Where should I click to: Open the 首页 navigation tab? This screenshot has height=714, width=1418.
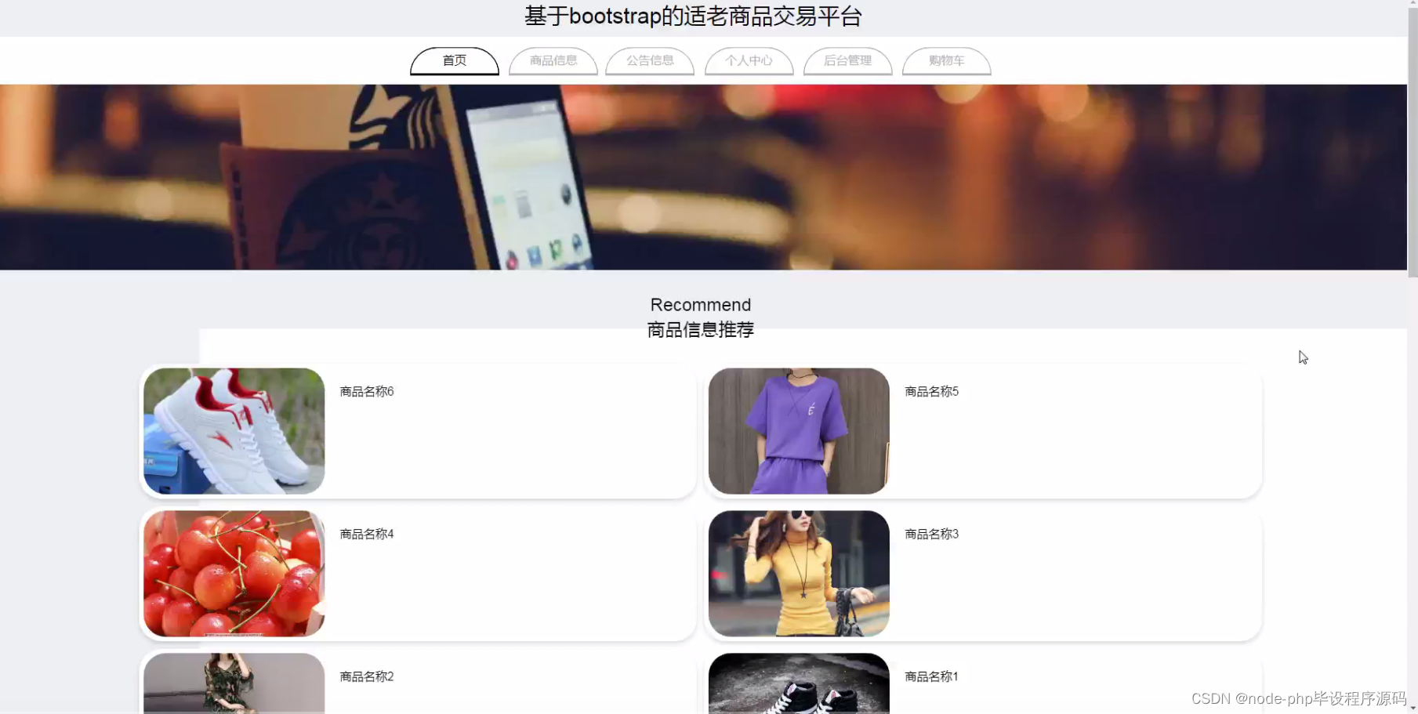tap(454, 60)
